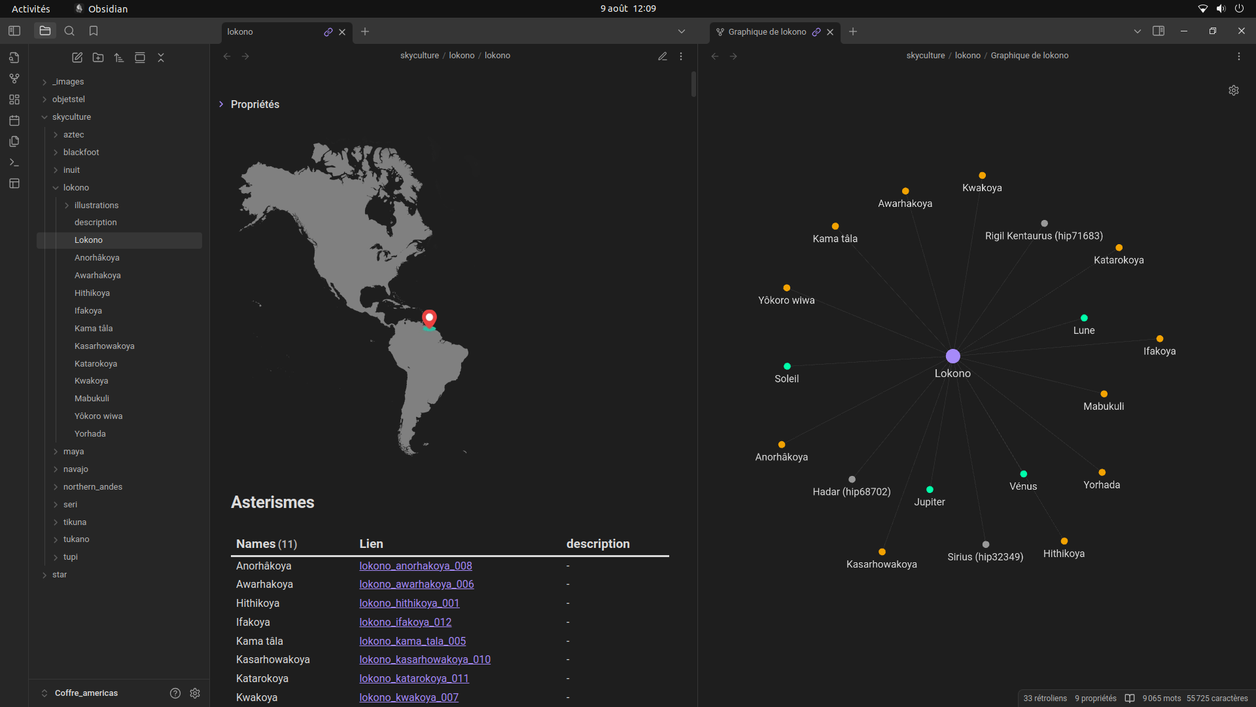Open lokono_anorhakoya_008 link
Screen dimensions: 1256x707
click(415, 566)
